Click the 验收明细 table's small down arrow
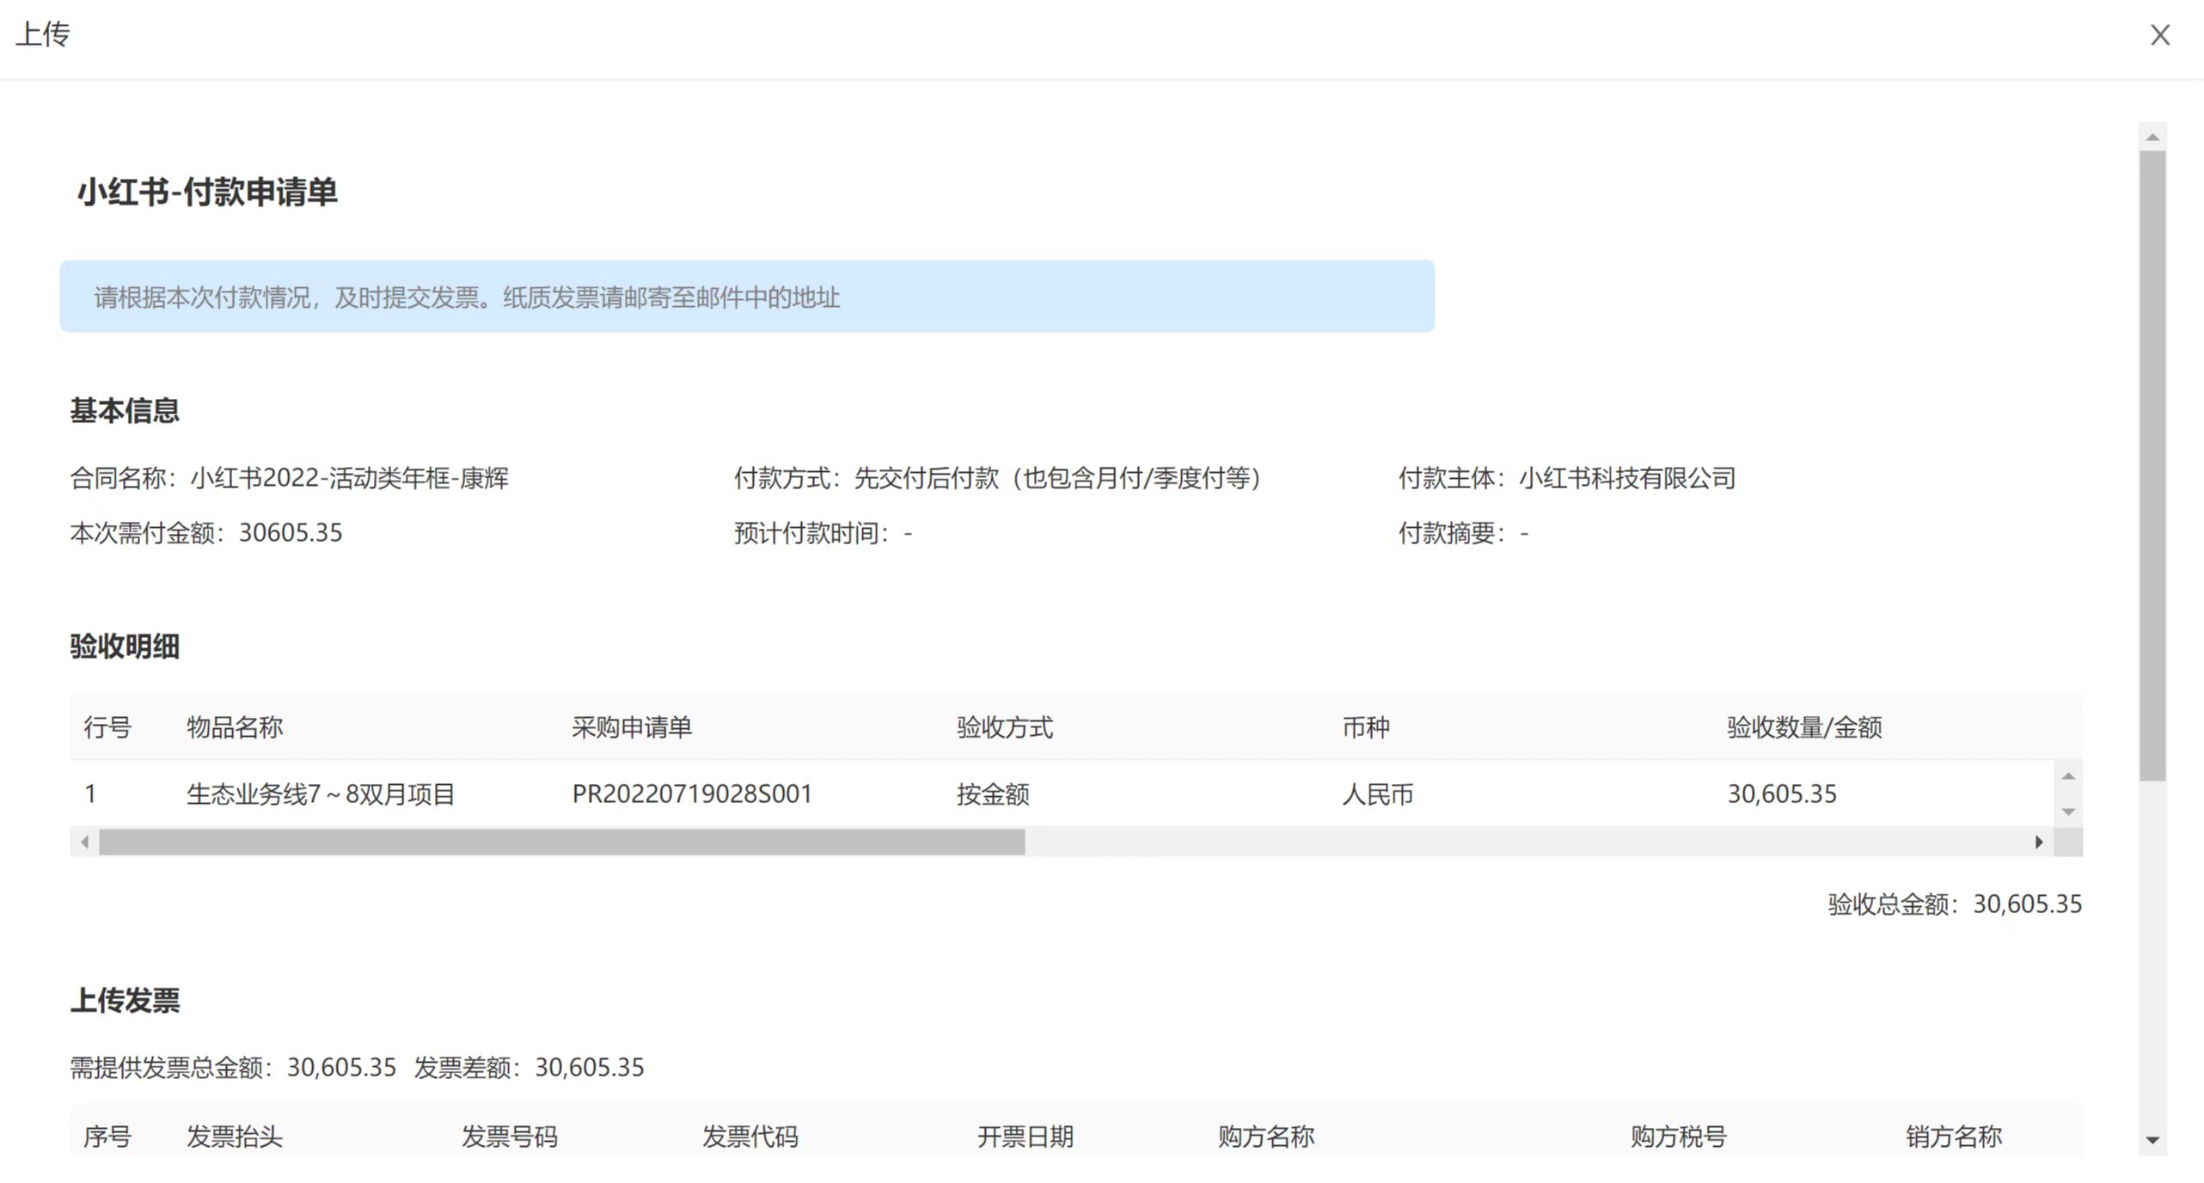 click(2068, 812)
